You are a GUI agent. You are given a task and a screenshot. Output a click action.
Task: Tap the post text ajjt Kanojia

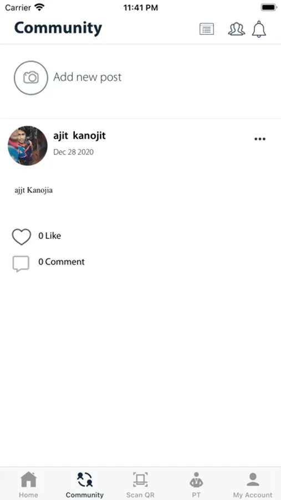click(34, 191)
